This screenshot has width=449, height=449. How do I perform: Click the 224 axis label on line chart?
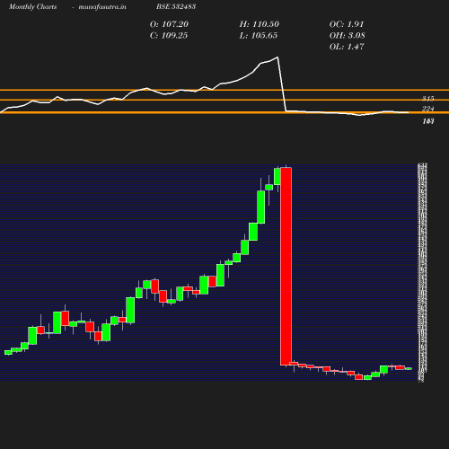[428, 109]
